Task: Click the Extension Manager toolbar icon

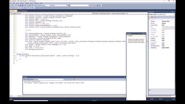Action: coord(100,5)
